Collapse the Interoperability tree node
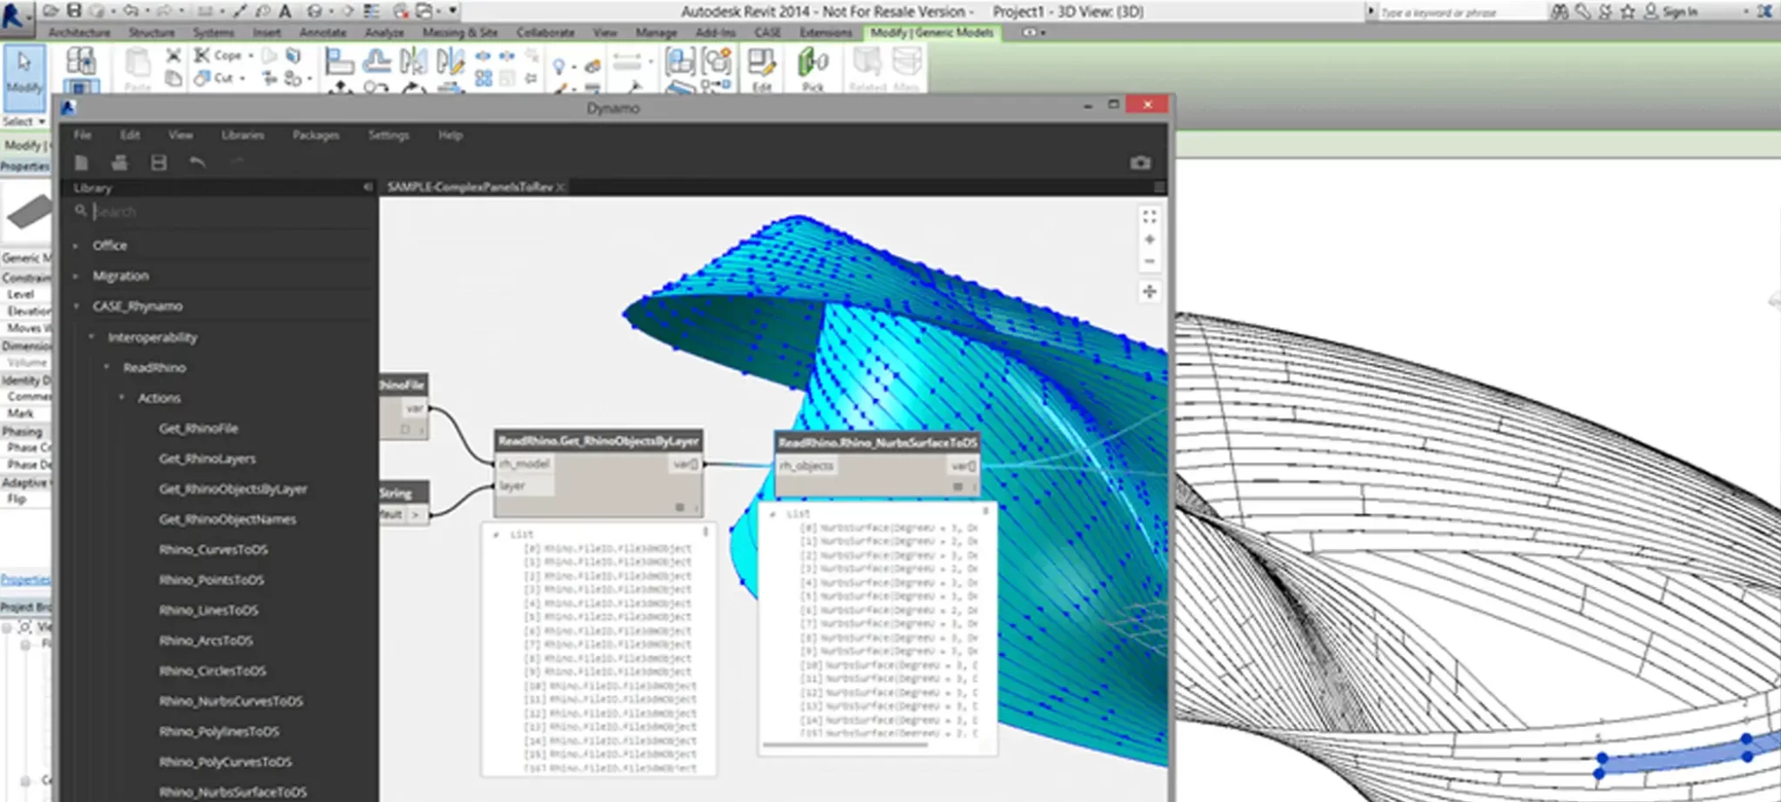 point(91,337)
